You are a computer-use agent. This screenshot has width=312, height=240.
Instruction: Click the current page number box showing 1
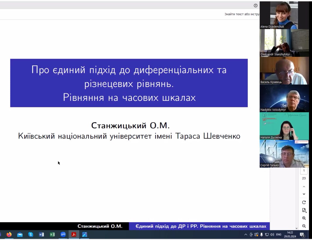point(304,171)
